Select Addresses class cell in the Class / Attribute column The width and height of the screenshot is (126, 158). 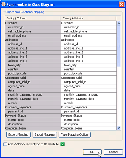click(x=89, y=40)
